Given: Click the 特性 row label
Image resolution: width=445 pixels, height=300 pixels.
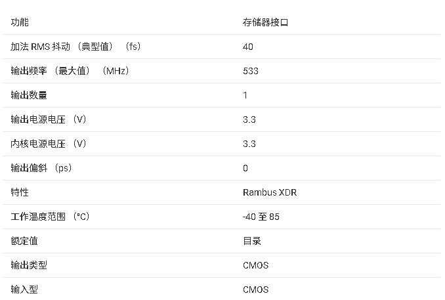Looking at the screenshot, I should [x=20, y=192].
